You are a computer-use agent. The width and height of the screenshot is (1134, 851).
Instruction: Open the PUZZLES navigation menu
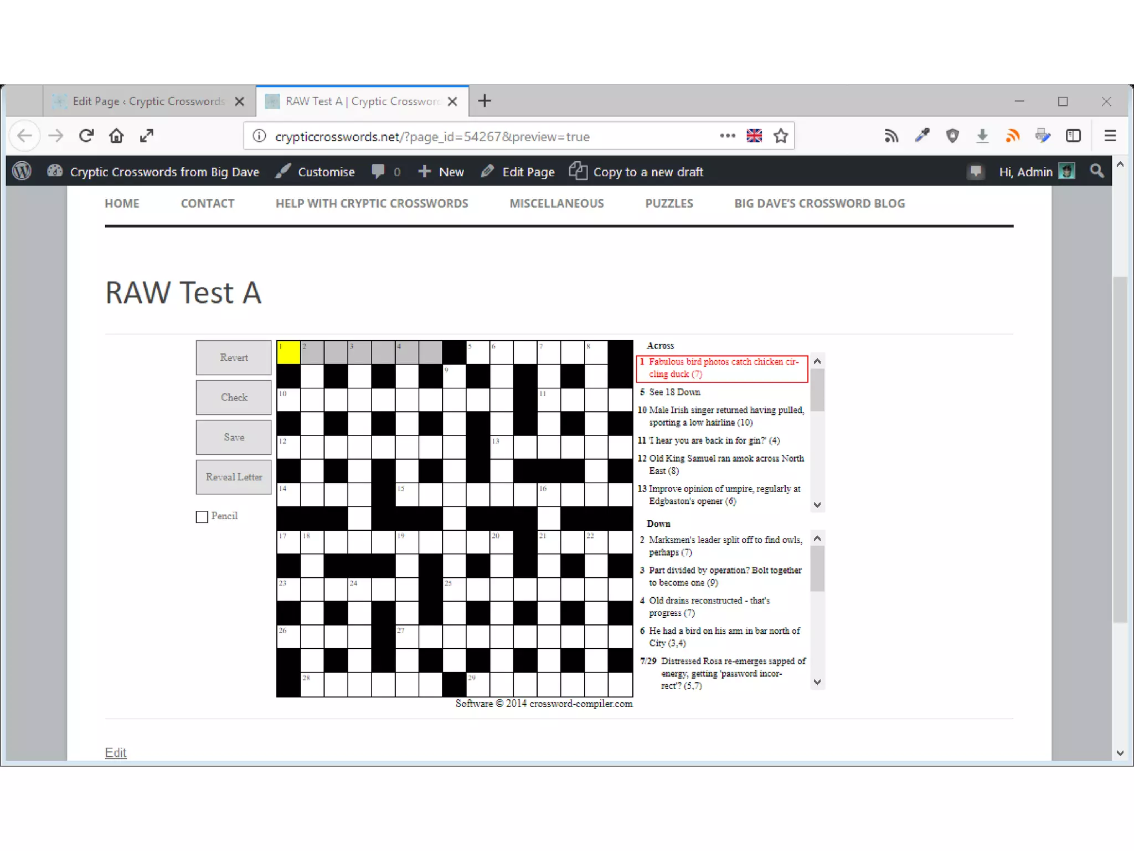(x=669, y=203)
